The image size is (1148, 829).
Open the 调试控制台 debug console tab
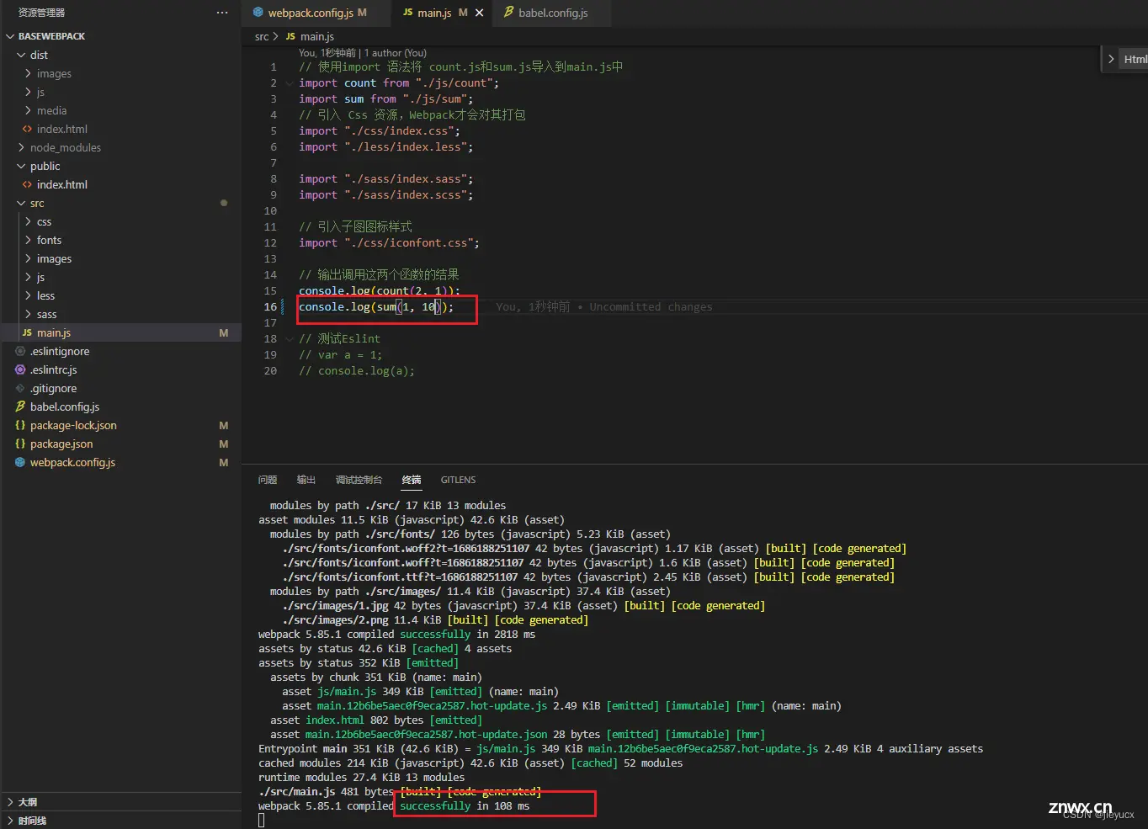click(x=359, y=480)
